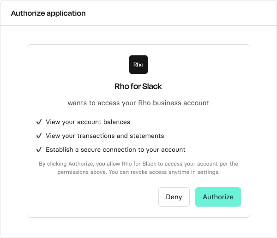Viewport: 277px width, 238px height.
Task: Click the word Authorize in the disclaimer sentence
Action: click(x=81, y=164)
